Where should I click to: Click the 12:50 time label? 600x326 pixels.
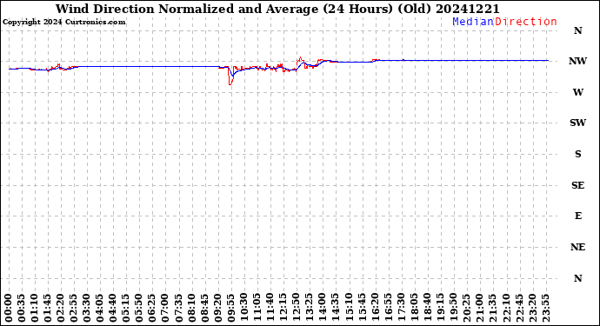click(296, 309)
